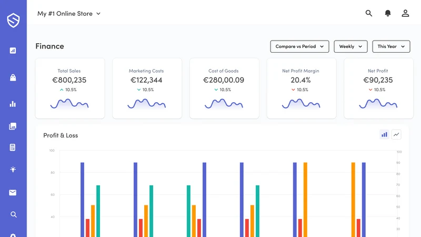The width and height of the screenshot is (421, 237).
Task: Click the red down arrow under Net Profit
Action: (370, 90)
